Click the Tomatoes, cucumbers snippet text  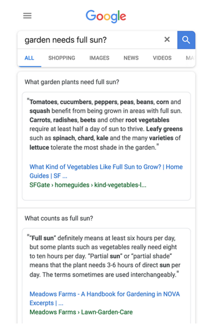click(106, 124)
